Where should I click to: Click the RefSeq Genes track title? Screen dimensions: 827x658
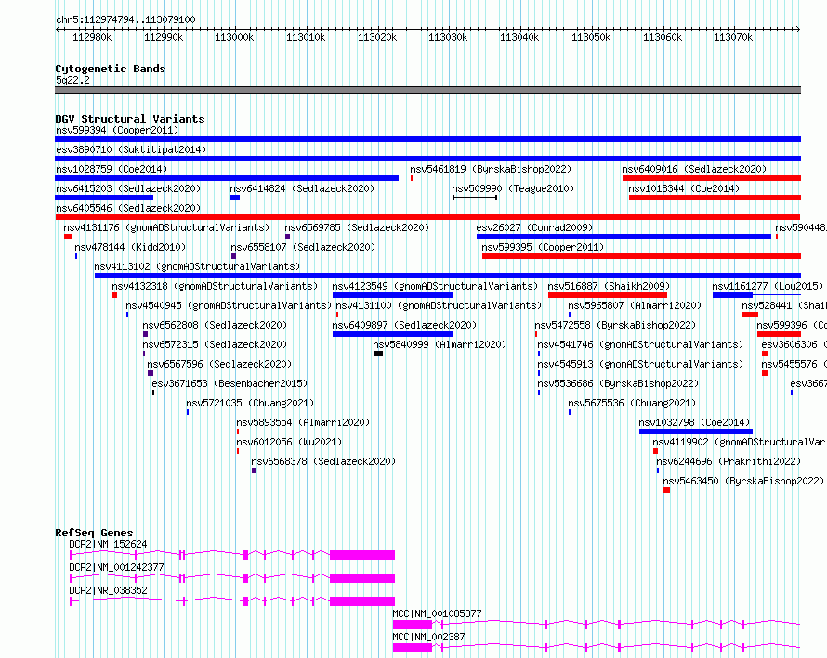pos(94,533)
